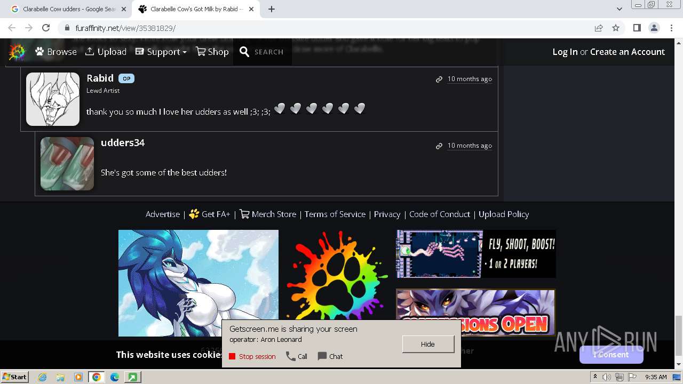This screenshot has height=384, width=683.
Task: Open Chat with the operator
Action: 330,356
